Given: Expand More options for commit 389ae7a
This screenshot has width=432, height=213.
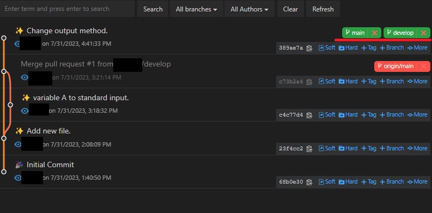Looking at the screenshot, I should pyautogui.click(x=417, y=48).
